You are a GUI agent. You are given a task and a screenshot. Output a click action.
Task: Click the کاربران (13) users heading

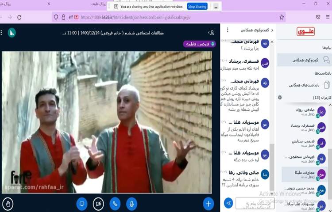click(x=322, y=98)
